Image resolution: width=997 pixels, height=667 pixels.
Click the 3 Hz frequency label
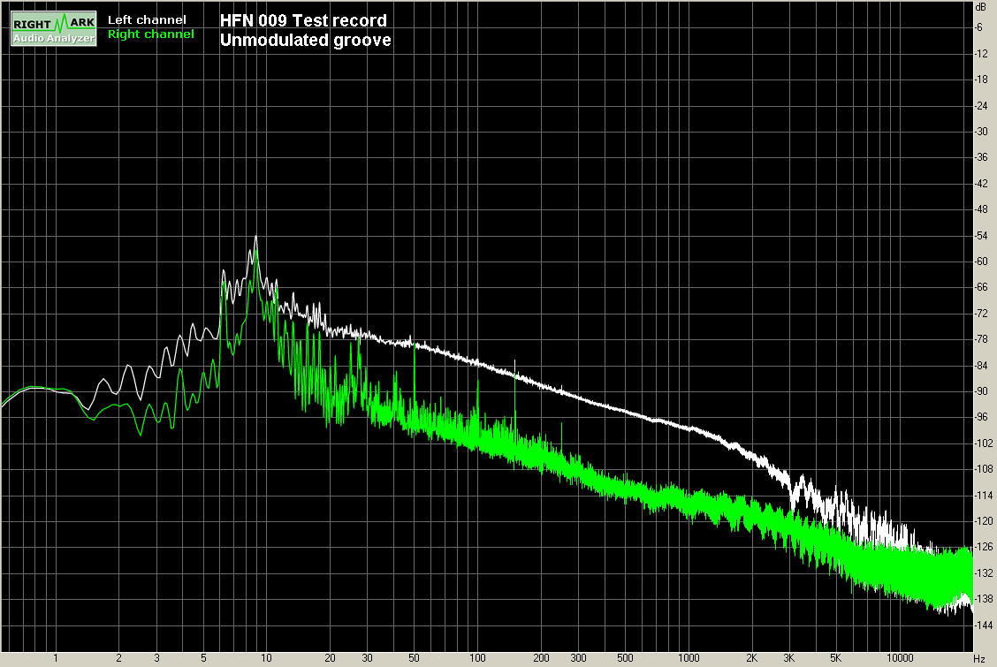pos(156,658)
